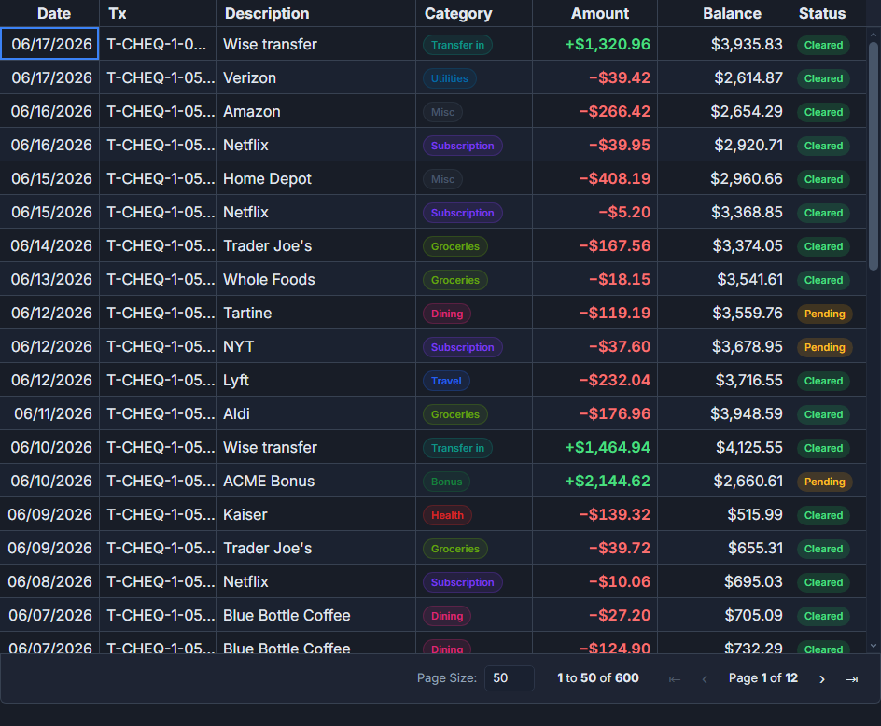Go to the next page arrow
This screenshot has width=881, height=726.
pyautogui.click(x=822, y=678)
